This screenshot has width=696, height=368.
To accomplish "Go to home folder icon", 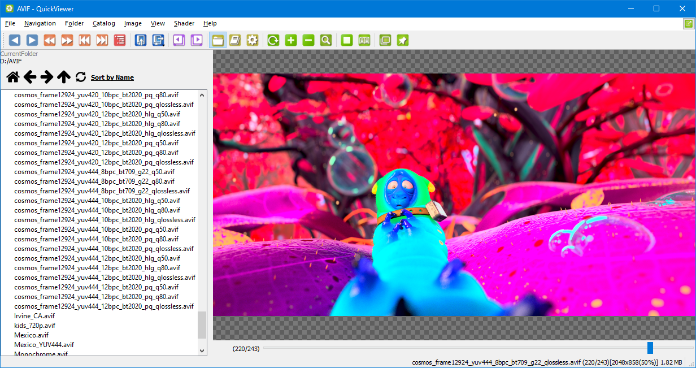I will 13,77.
